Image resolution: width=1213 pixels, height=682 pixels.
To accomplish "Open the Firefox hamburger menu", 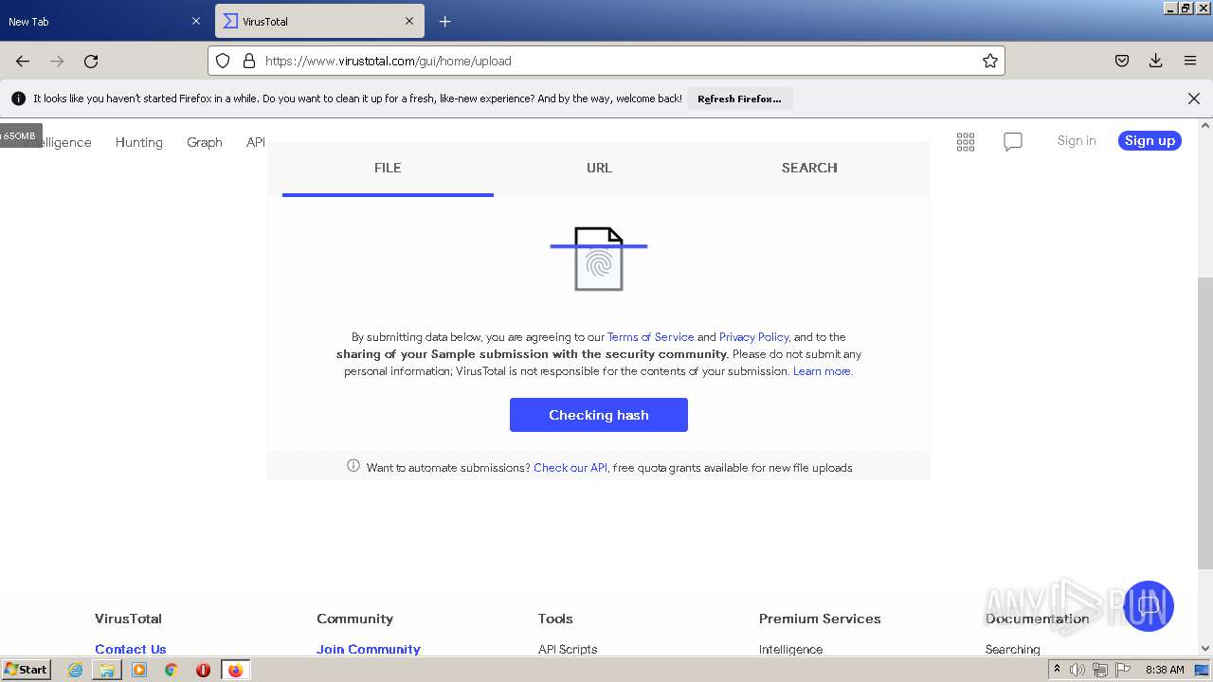I will click(1190, 61).
